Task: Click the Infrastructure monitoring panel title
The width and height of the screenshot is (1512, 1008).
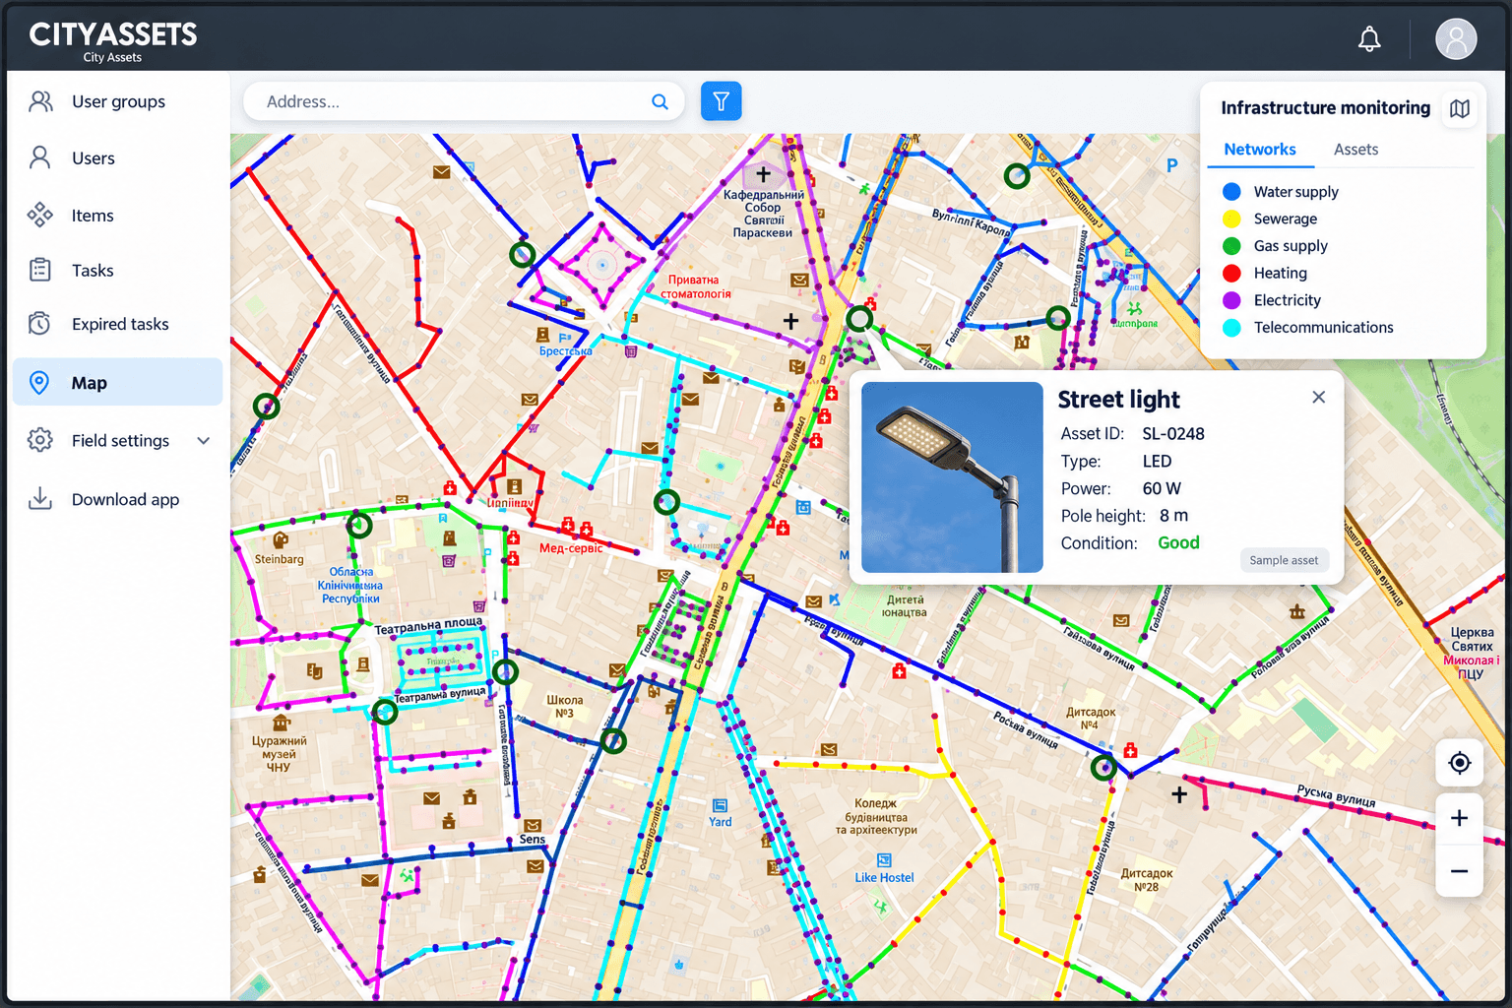Action: [1326, 108]
